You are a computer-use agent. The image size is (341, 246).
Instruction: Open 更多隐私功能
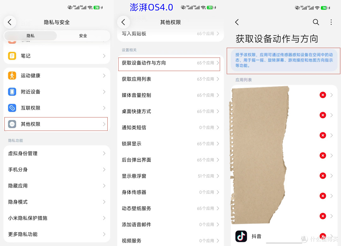[57, 234]
